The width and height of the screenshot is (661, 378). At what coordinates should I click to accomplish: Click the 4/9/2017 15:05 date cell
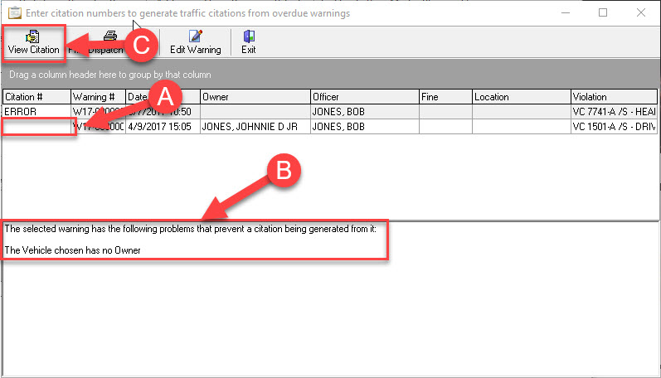(x=162, y=127)
